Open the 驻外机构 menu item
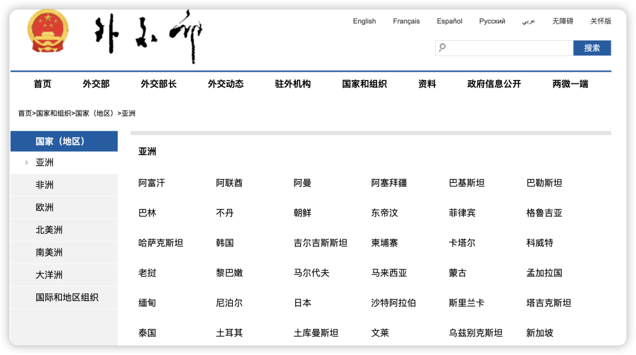 pos(293,84)
